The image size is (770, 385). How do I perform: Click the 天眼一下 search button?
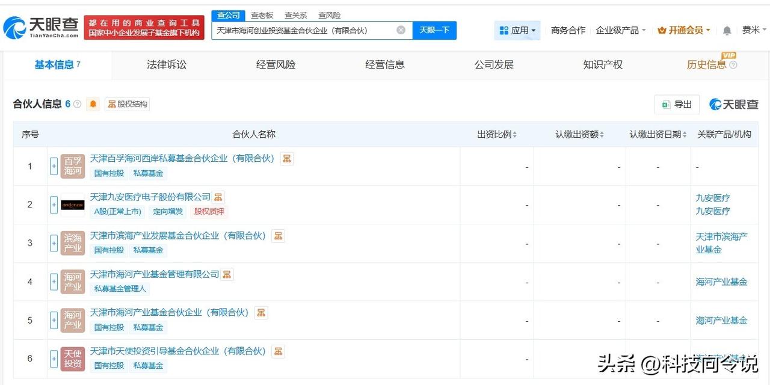[434, 30]
